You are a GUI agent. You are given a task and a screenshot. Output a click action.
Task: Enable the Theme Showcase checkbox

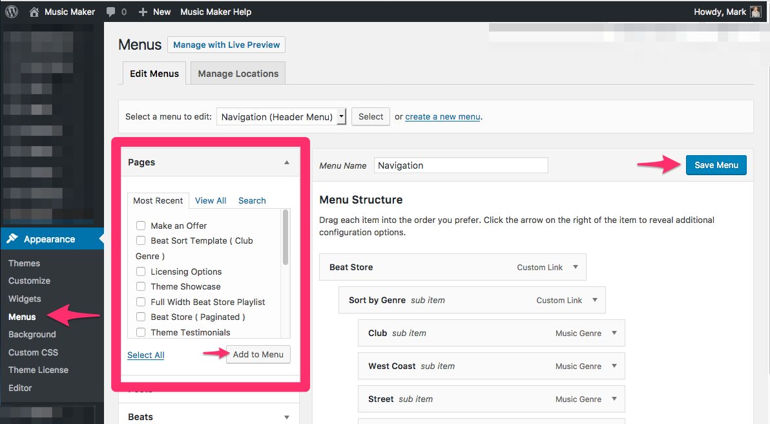coord(141,286)
